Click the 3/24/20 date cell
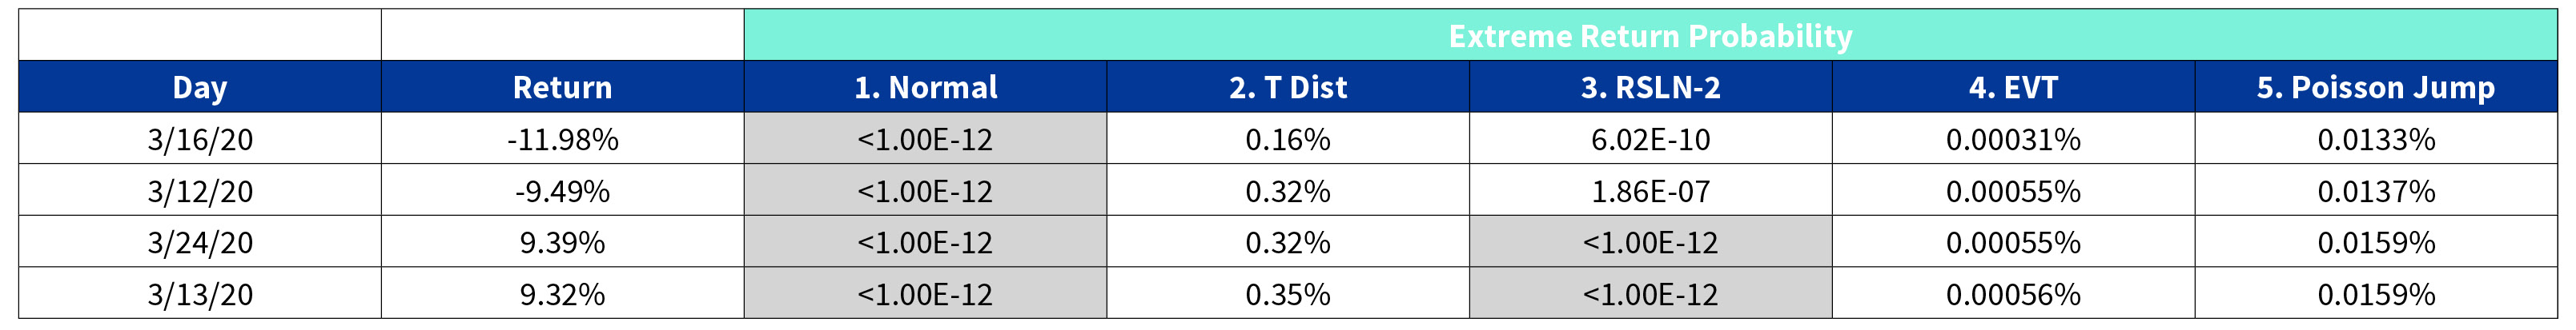Image resolution: width=2576 pixels, height=330 pixels. [200, 242]
